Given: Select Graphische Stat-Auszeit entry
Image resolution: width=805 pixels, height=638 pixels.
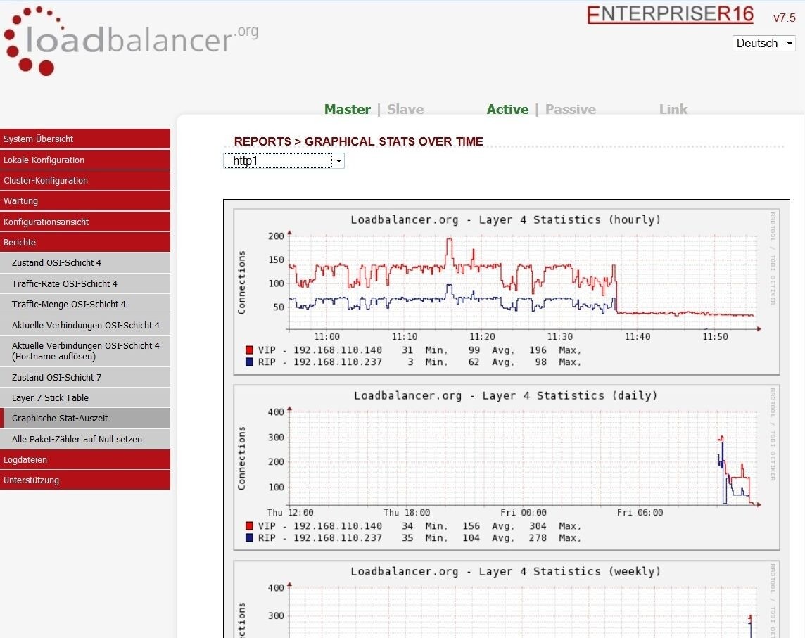Looking at the screenshot, I should pyautogui.click(x=85, y=419).
